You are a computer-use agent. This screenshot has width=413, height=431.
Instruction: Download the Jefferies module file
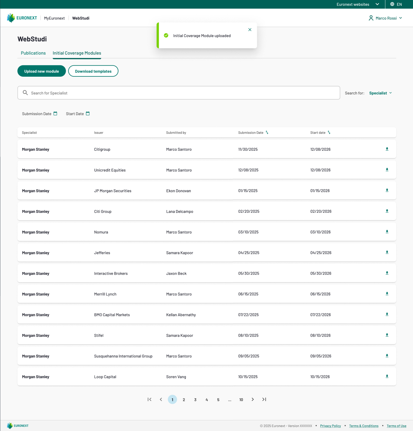coord(387,253)
